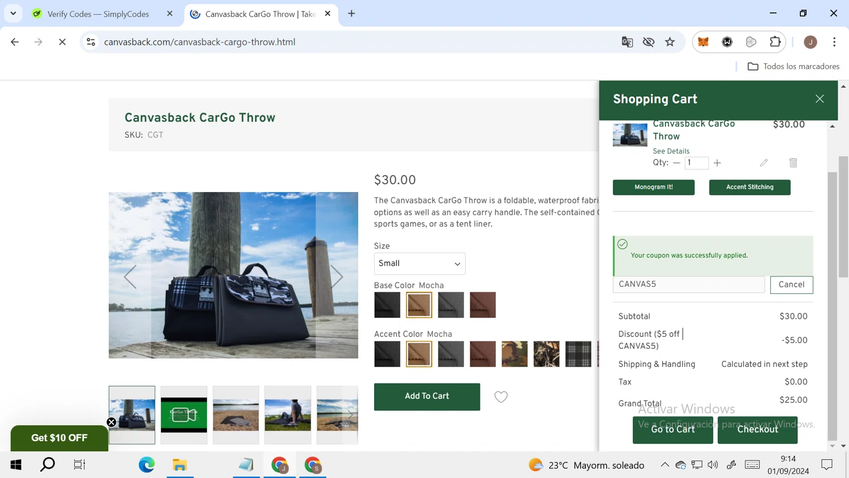Select beach blanket gallery thumbnail
This screenshot has width=849, height=478.
coord(236,415)
